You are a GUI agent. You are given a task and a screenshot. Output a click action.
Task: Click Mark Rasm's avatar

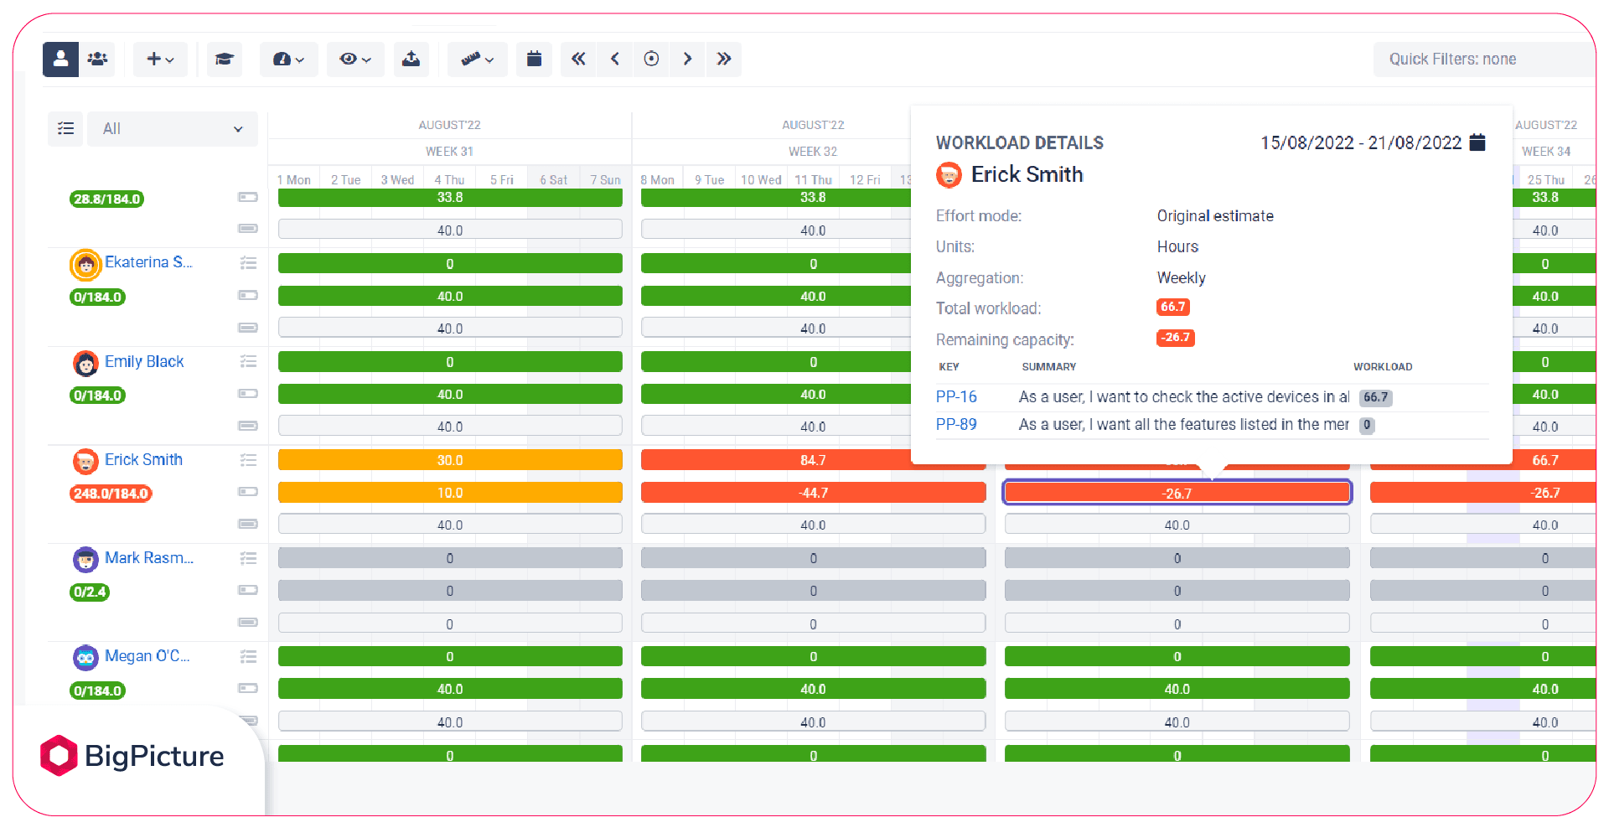[85, 560]
